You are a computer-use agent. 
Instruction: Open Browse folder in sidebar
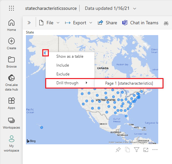tap(11, 62)
